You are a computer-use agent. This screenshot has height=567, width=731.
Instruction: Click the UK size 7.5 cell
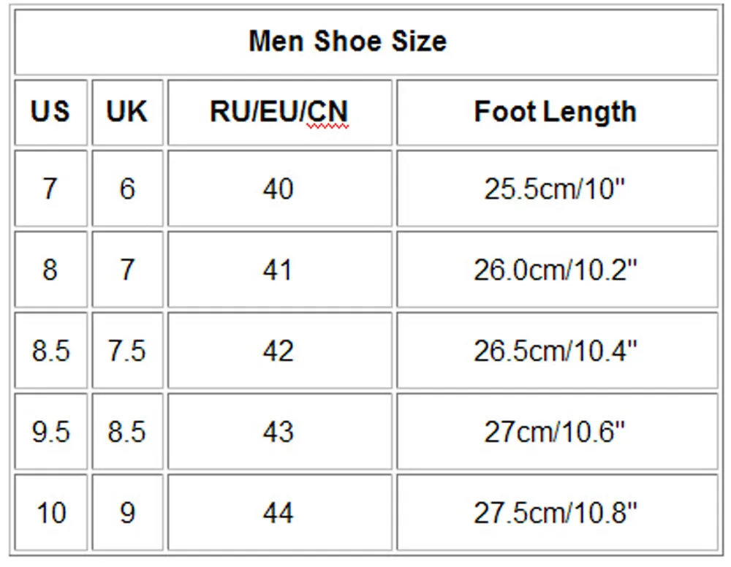point(127,351)
